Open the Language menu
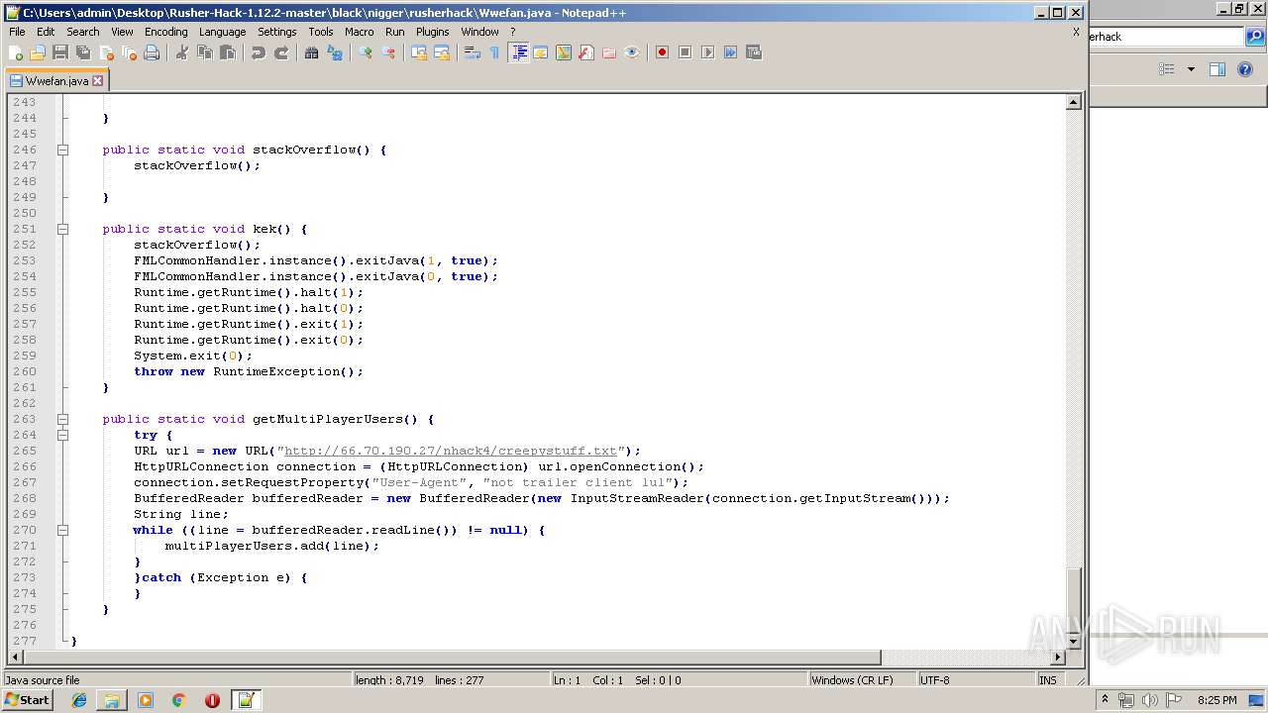1268x713 pixels. pos(222,32)
